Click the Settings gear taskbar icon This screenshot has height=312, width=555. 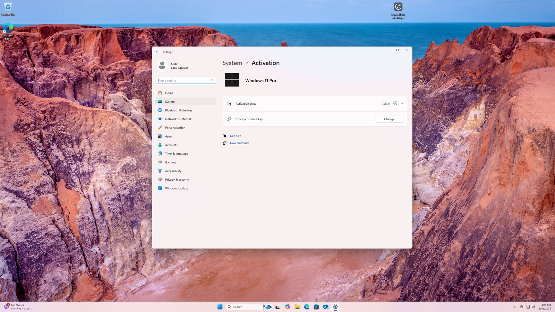tap(335, 307)
